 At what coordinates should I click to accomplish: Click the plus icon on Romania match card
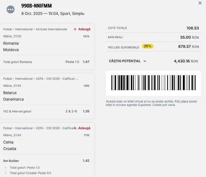pos(75,29)
